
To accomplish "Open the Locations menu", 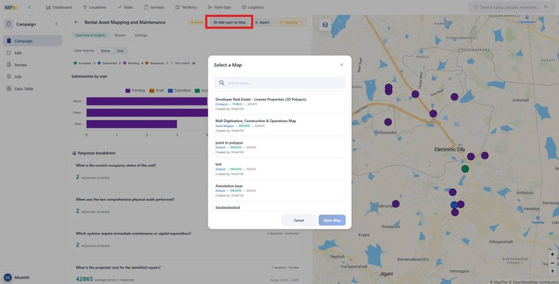I will click(x=94, y=7).
